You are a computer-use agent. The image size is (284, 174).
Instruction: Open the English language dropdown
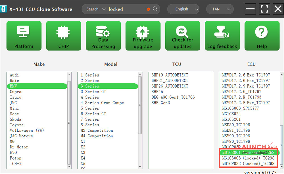tap(183, 9)
